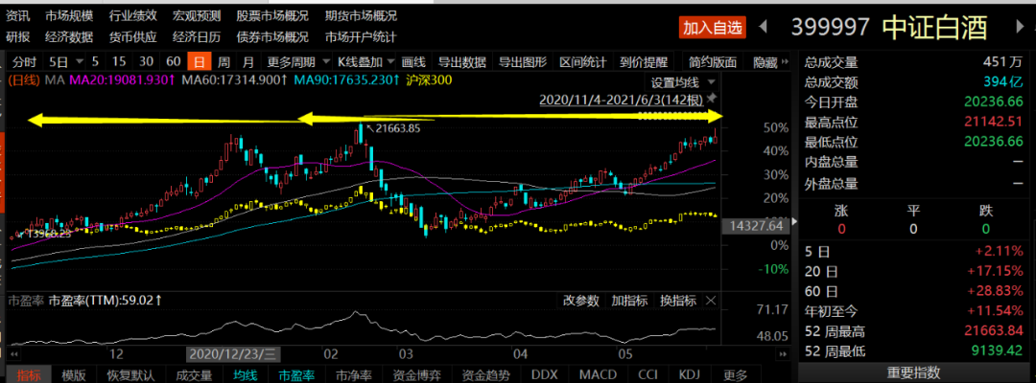Switch to 5-minute period
The height and width of the screenshot is (383, 1036).
tap(96, 62)
